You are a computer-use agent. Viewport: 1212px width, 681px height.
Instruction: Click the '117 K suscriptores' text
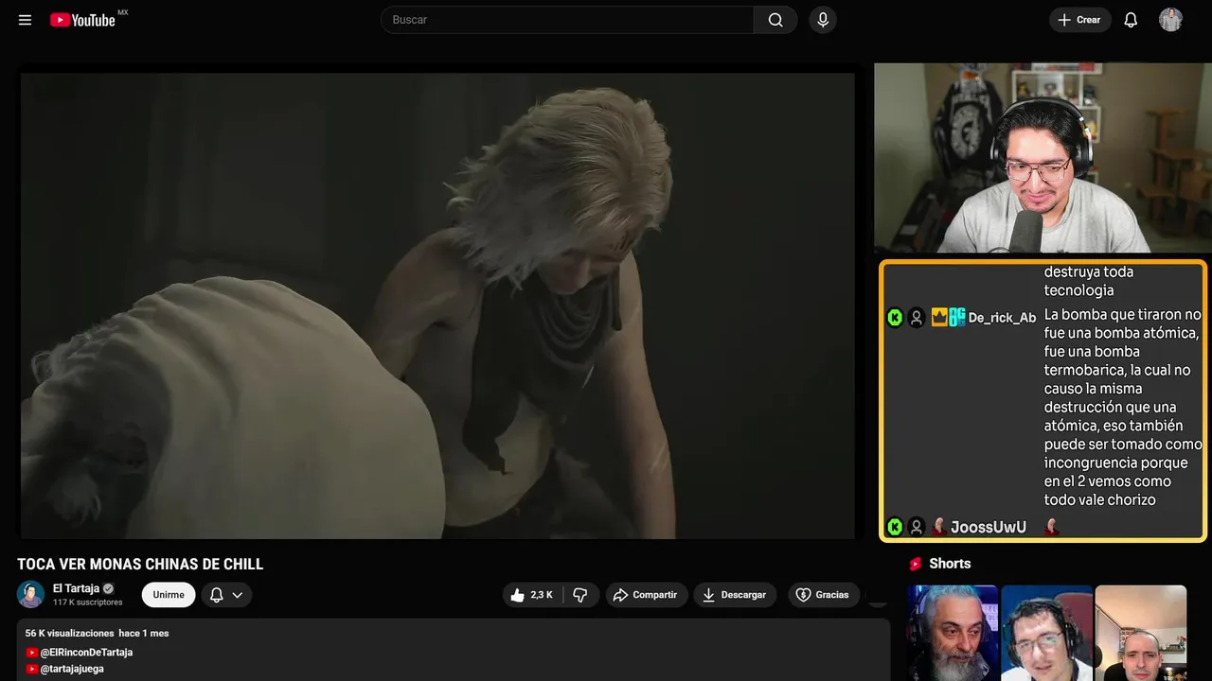click(x=88, y=602)
